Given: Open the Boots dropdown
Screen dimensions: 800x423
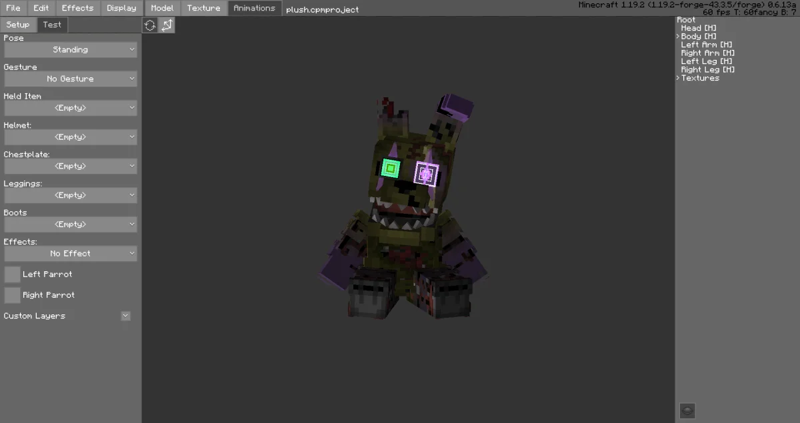Looking at the screenshot, I should (x=71, y=224).
